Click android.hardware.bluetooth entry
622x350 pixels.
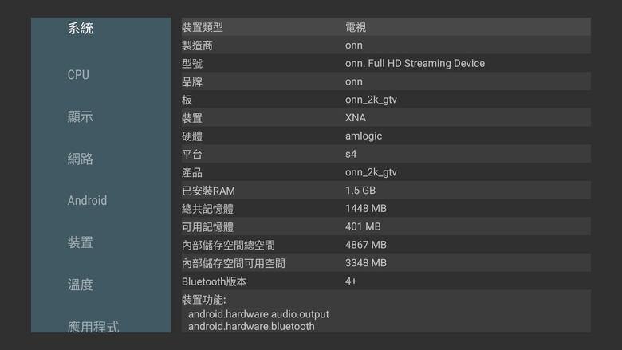click(x=251, y=326)
